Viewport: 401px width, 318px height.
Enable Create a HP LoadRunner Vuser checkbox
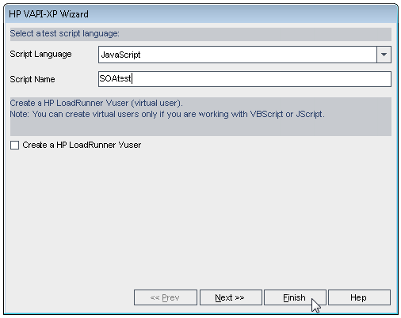pos(14,145)
